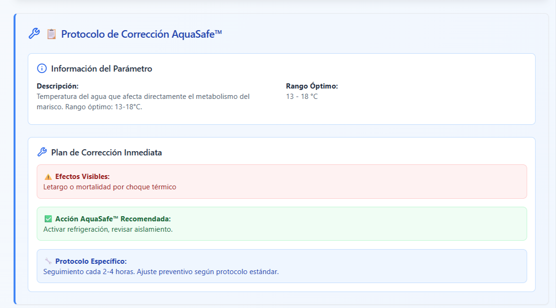Click the Acción AquaSafe Recomendada label

click(x=113, y=219)
